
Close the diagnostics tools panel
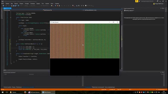pos(164,8)
